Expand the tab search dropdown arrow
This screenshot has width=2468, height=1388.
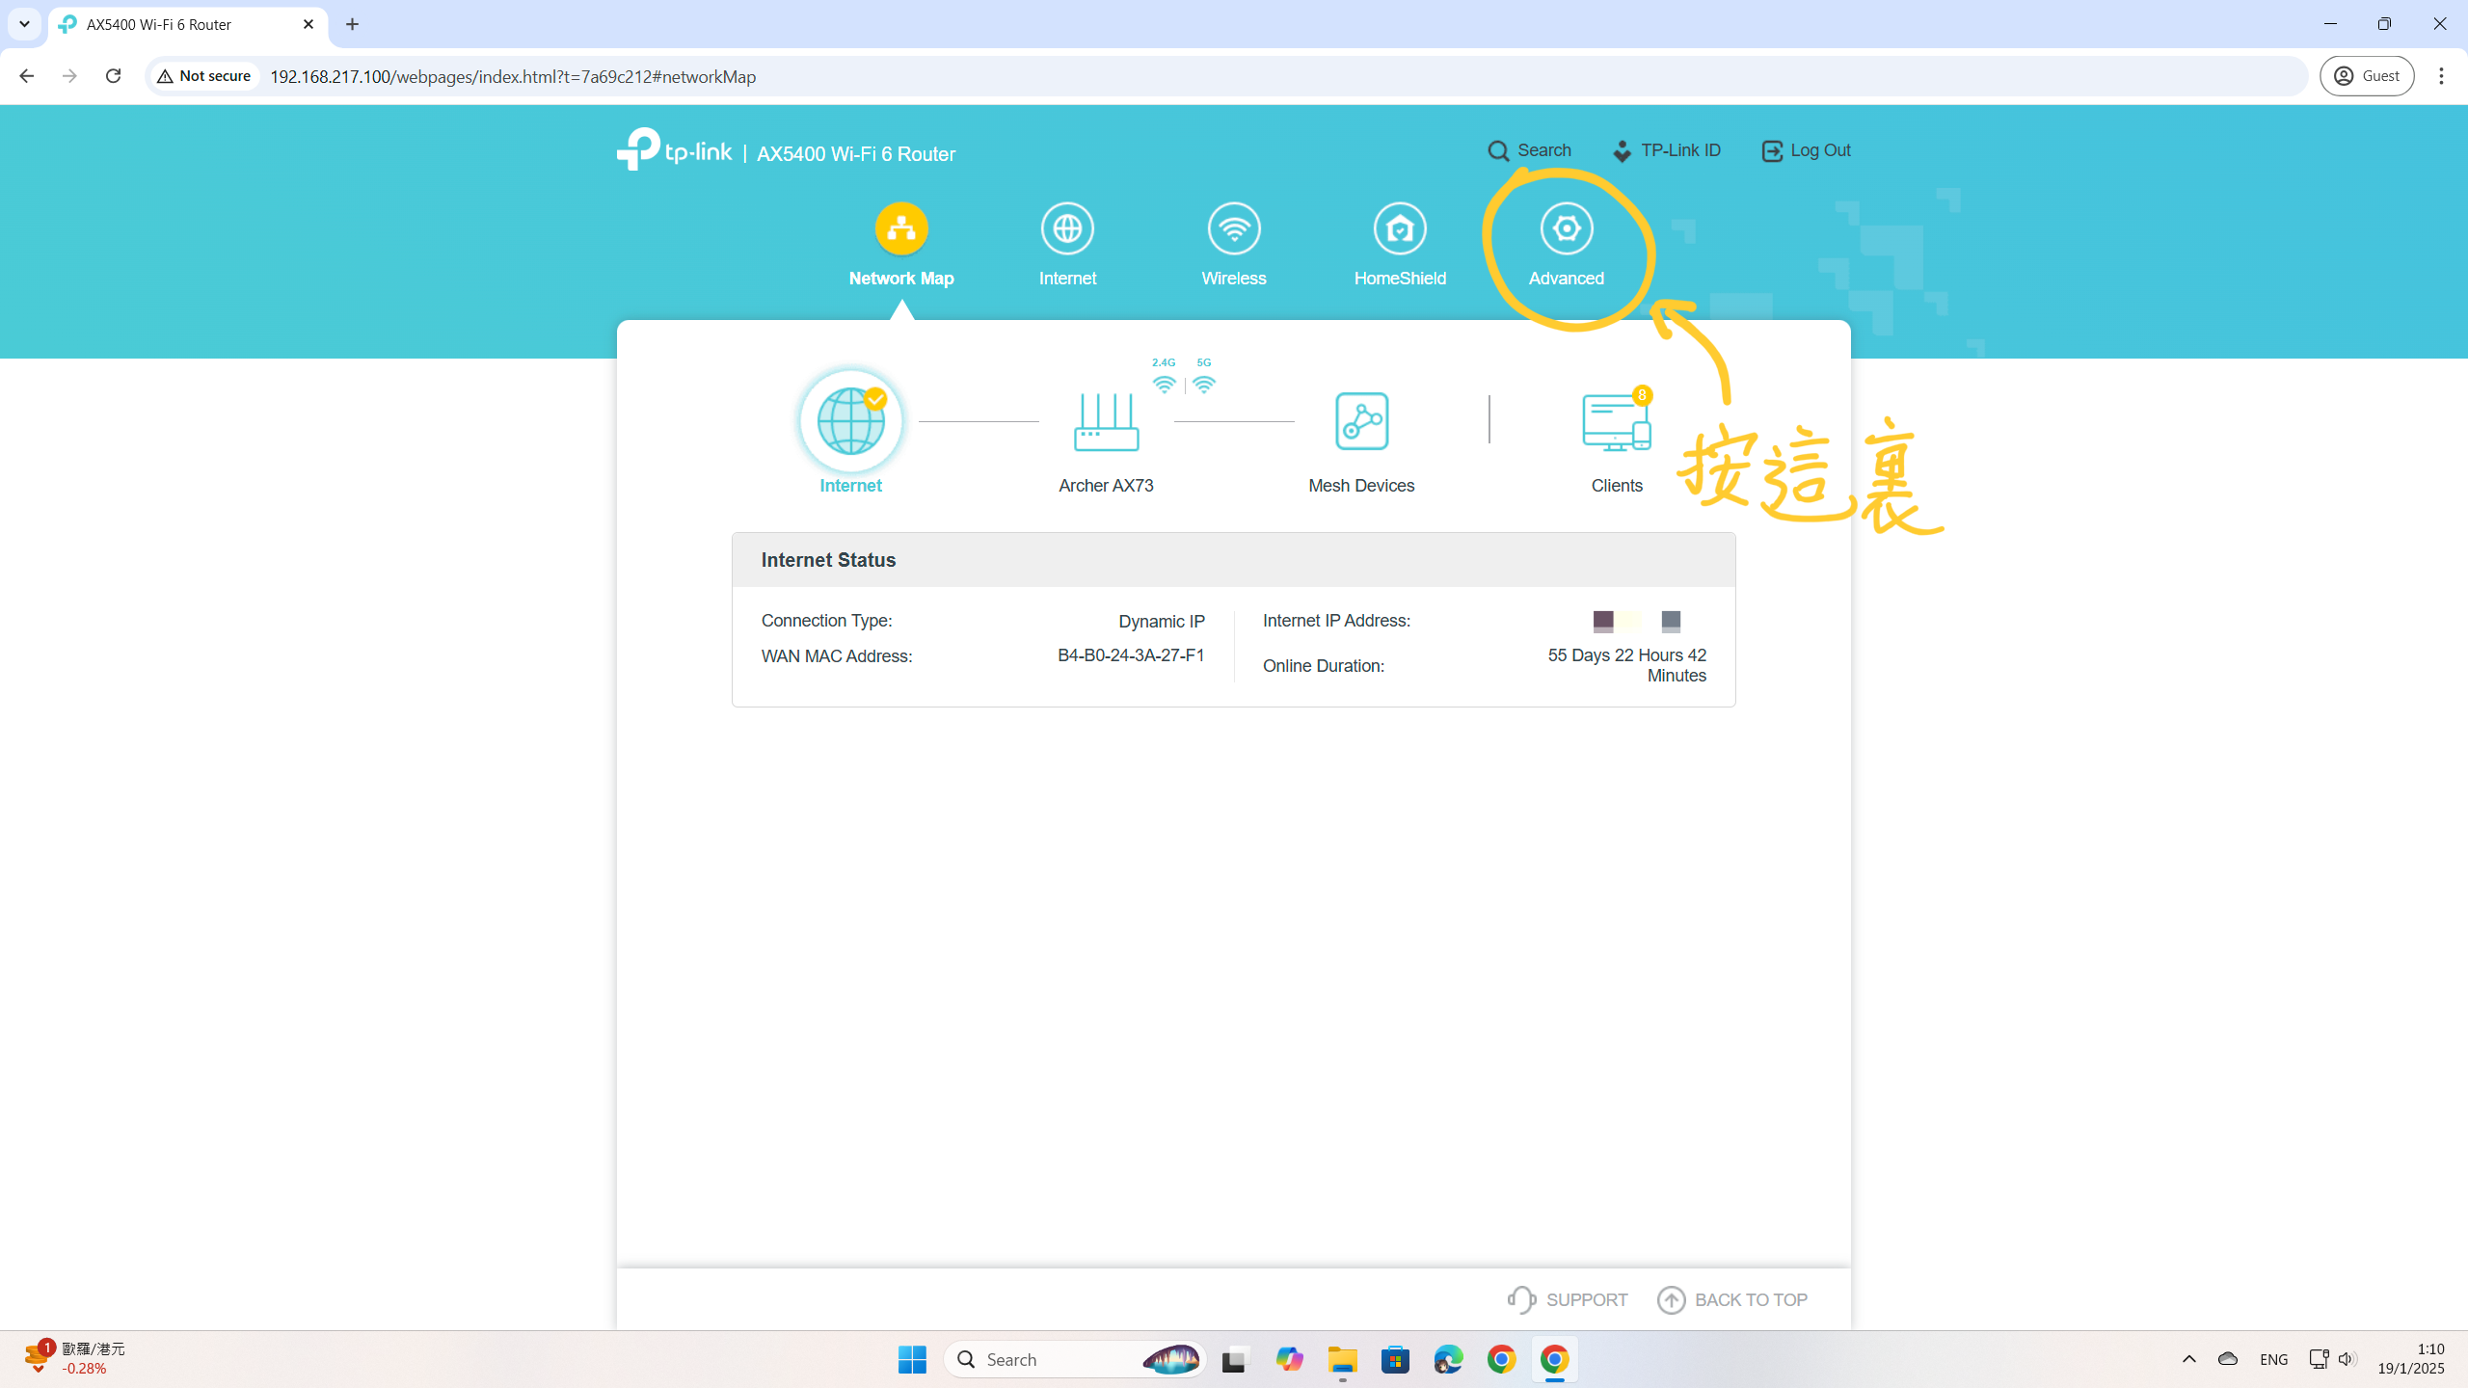pos(24,24)
